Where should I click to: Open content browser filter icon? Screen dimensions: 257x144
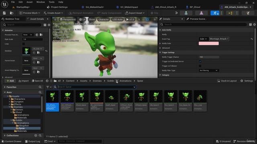[x=49, y=87]
